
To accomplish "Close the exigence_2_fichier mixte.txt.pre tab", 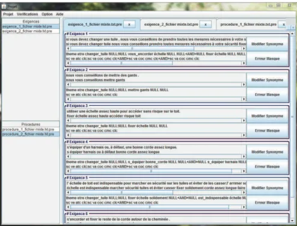I will tap(206, 25).
